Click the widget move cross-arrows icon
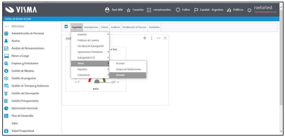The width and height of the screenshot is (285, 137). coord(145,38)
